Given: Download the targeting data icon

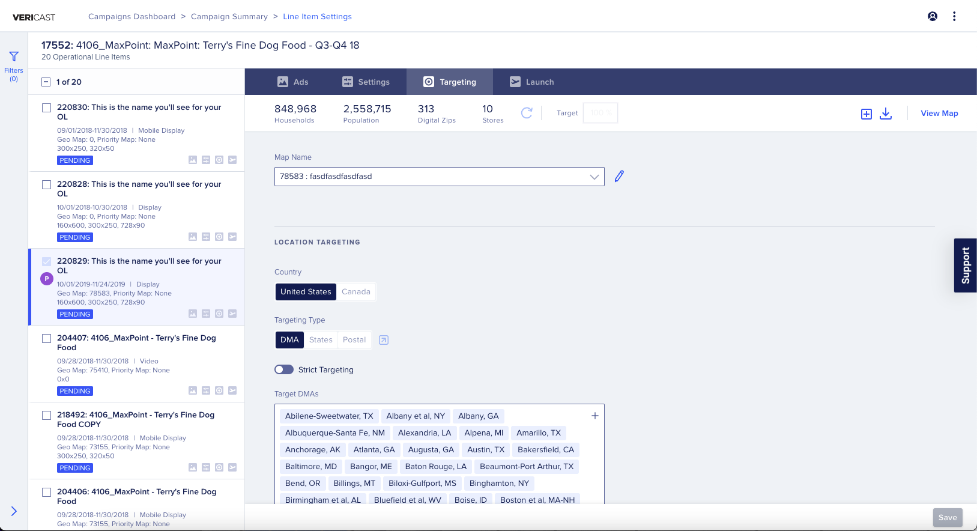Looking at the screenshot, I should pos(886,114).
